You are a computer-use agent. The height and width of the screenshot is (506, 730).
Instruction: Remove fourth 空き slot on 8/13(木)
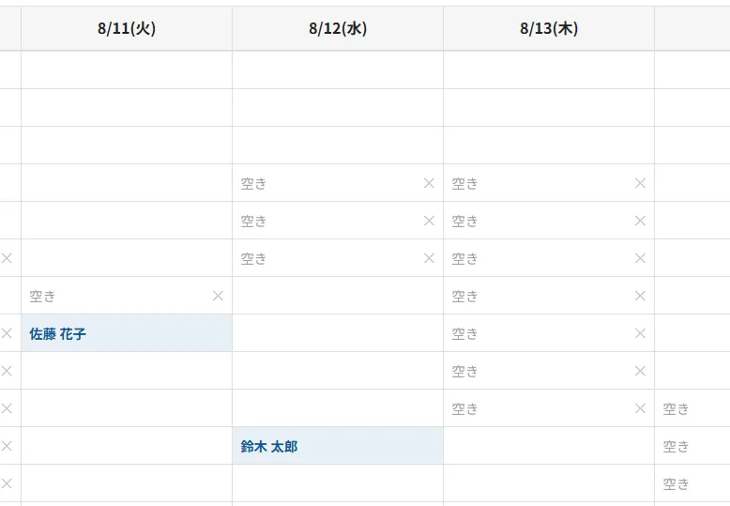(640, 296)
